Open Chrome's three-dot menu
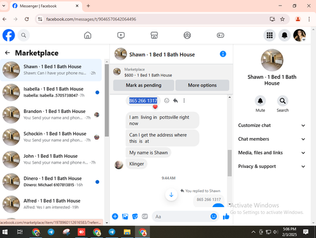 (x=309, y=19)
